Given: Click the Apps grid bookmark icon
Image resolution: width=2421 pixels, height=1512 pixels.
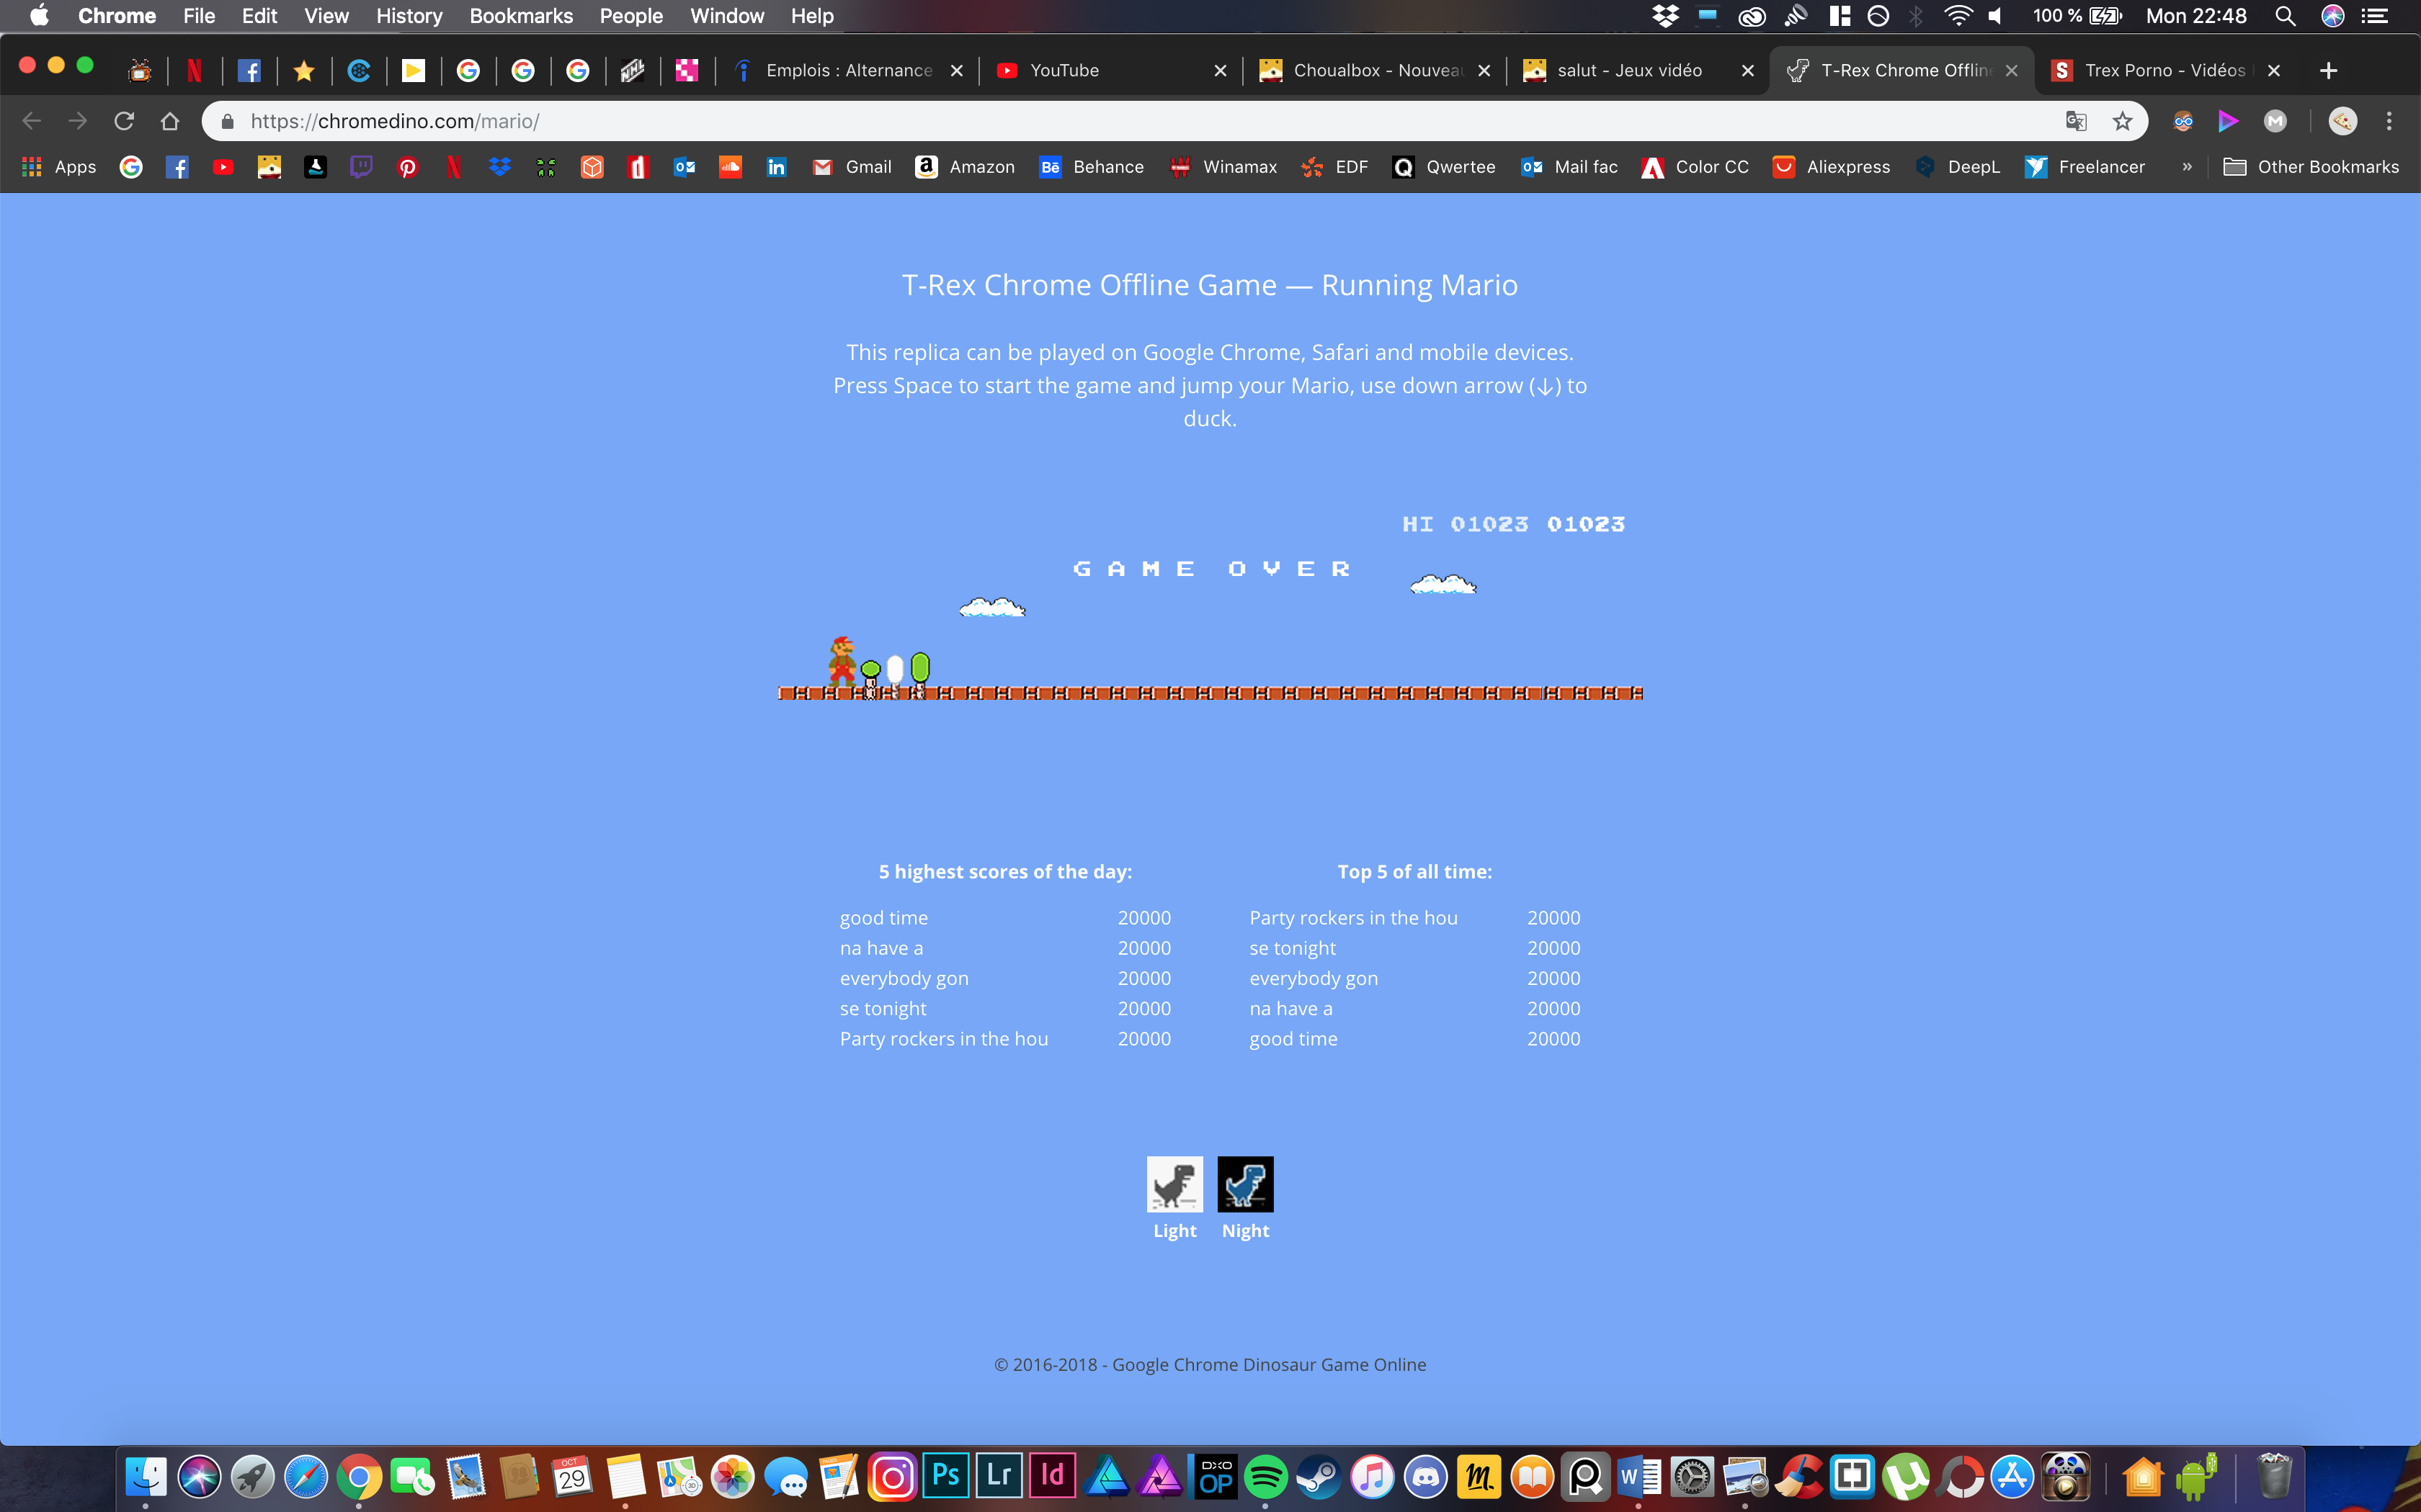Looking at the screenshot, I should click(x=32, y=167).
